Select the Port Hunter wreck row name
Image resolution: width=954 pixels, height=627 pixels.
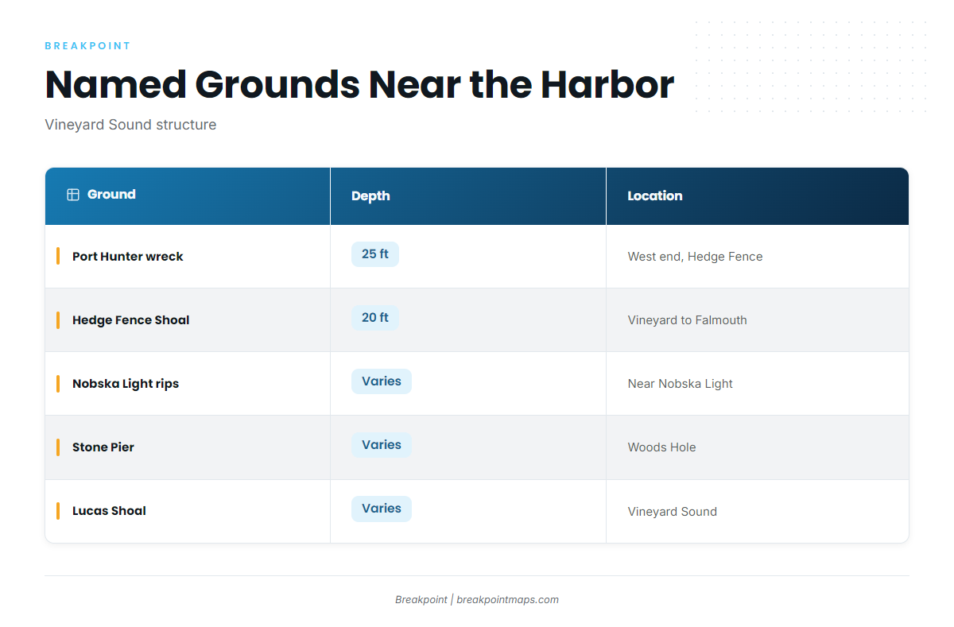128,257
